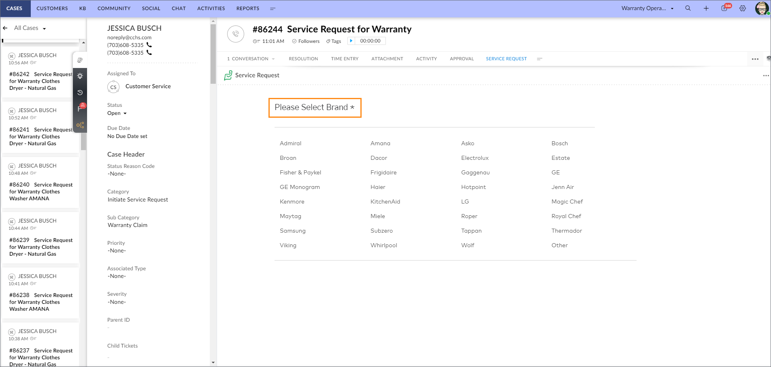Choose the GE Monogram brand
771x367 pixels.
coord(300,187)
